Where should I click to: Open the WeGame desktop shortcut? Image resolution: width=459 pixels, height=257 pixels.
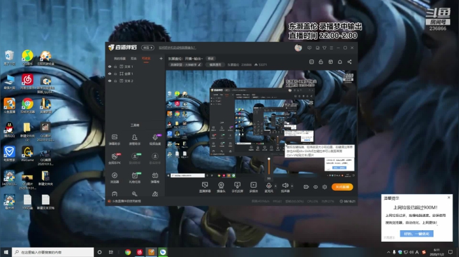(27, 154)
